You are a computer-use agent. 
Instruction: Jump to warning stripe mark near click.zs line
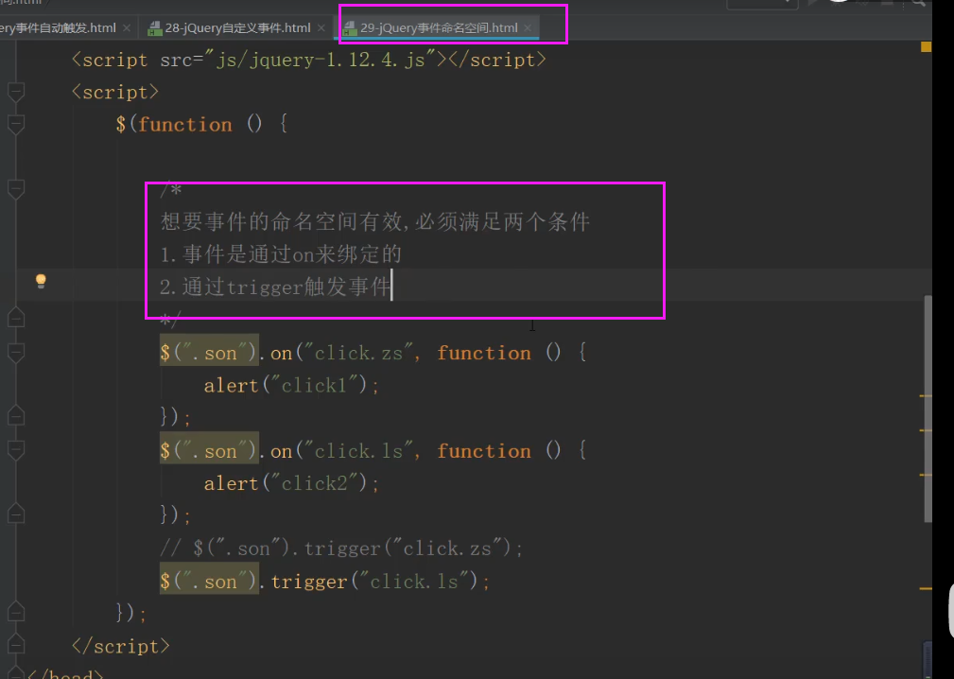(926, 396)
